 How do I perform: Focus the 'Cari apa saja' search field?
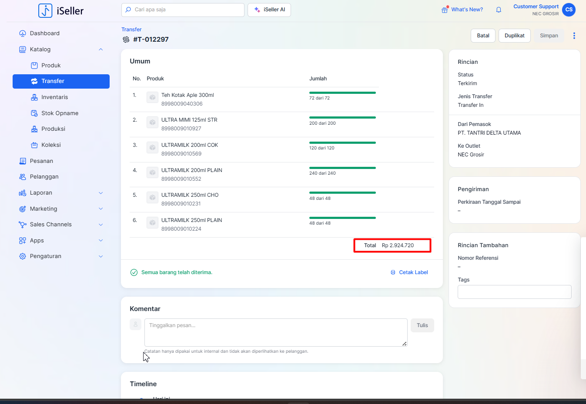coord(183,10)
